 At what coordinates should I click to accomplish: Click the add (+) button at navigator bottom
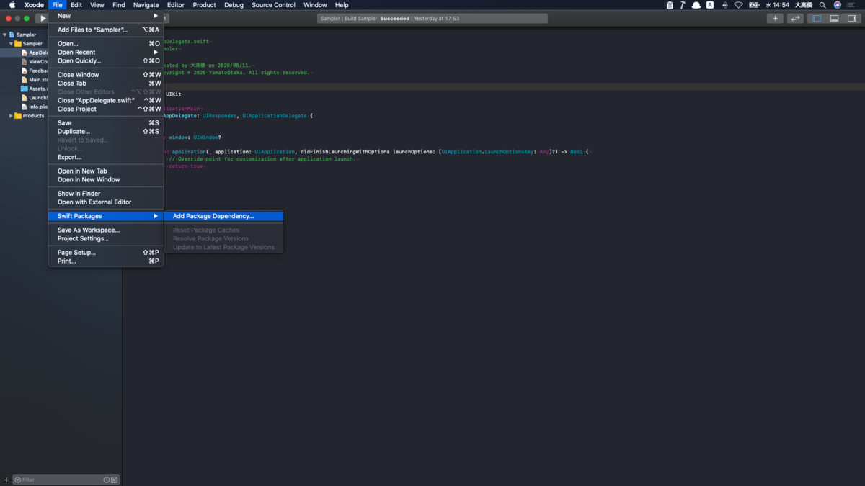[6, 480]
